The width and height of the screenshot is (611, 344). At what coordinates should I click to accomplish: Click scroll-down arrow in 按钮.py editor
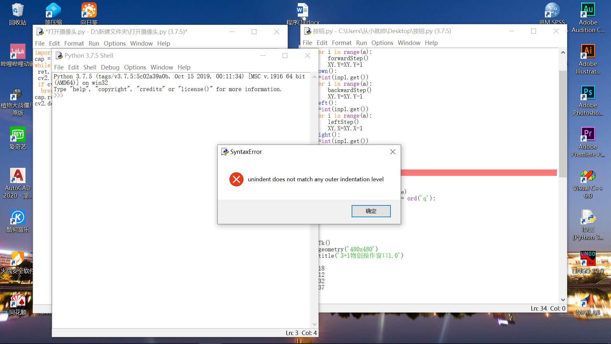[x=563, y=300]
